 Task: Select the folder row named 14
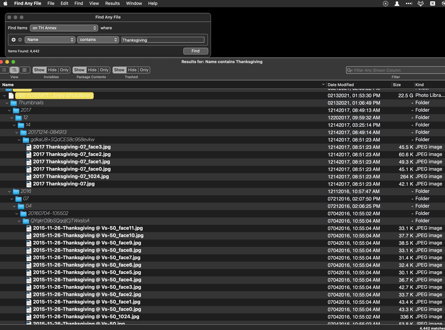click(222, 125)
